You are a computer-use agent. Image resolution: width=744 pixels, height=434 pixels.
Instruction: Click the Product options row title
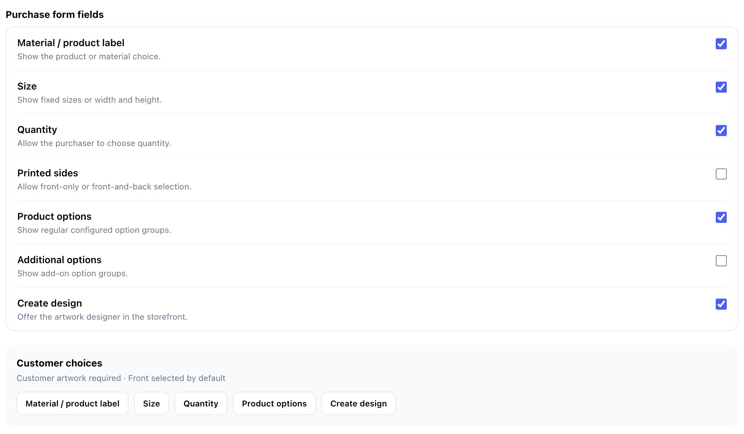pos(54,216)
